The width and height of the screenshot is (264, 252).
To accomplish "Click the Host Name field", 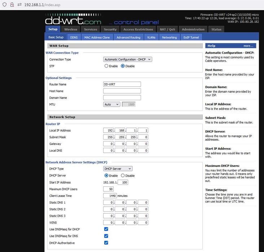I will (x=122, y=91).
